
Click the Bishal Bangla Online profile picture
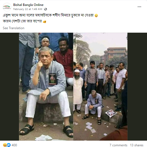pos(7,7)
